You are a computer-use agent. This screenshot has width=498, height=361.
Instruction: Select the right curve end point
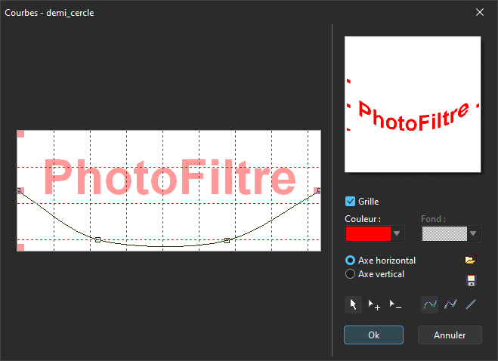click(319, 190)
